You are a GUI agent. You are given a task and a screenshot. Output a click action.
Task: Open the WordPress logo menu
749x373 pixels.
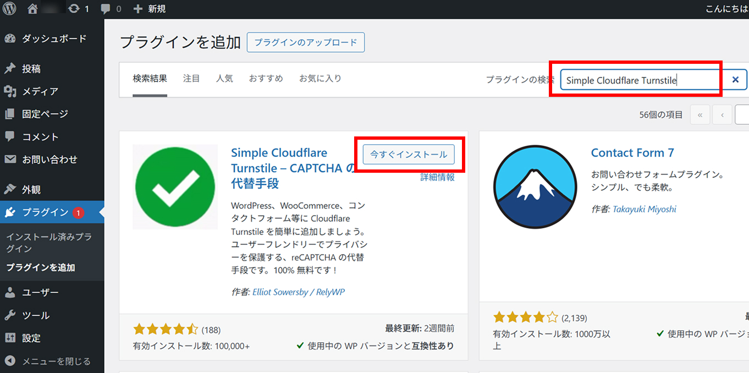[x=10, y=9]
